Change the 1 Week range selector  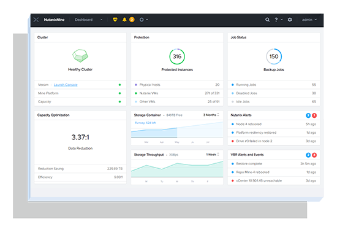coord(213,155)
